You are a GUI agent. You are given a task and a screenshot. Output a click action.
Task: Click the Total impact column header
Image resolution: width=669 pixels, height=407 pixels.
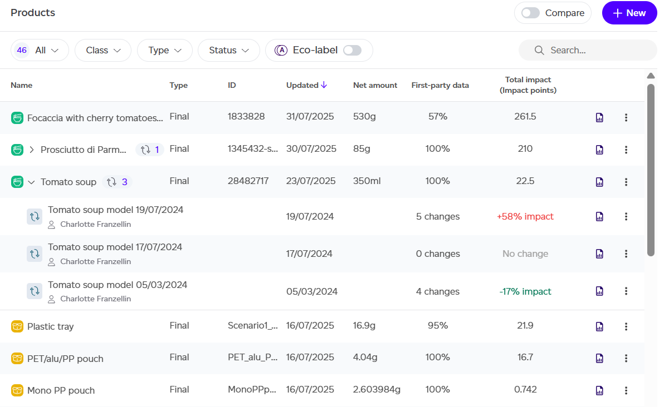pos(528,85)
